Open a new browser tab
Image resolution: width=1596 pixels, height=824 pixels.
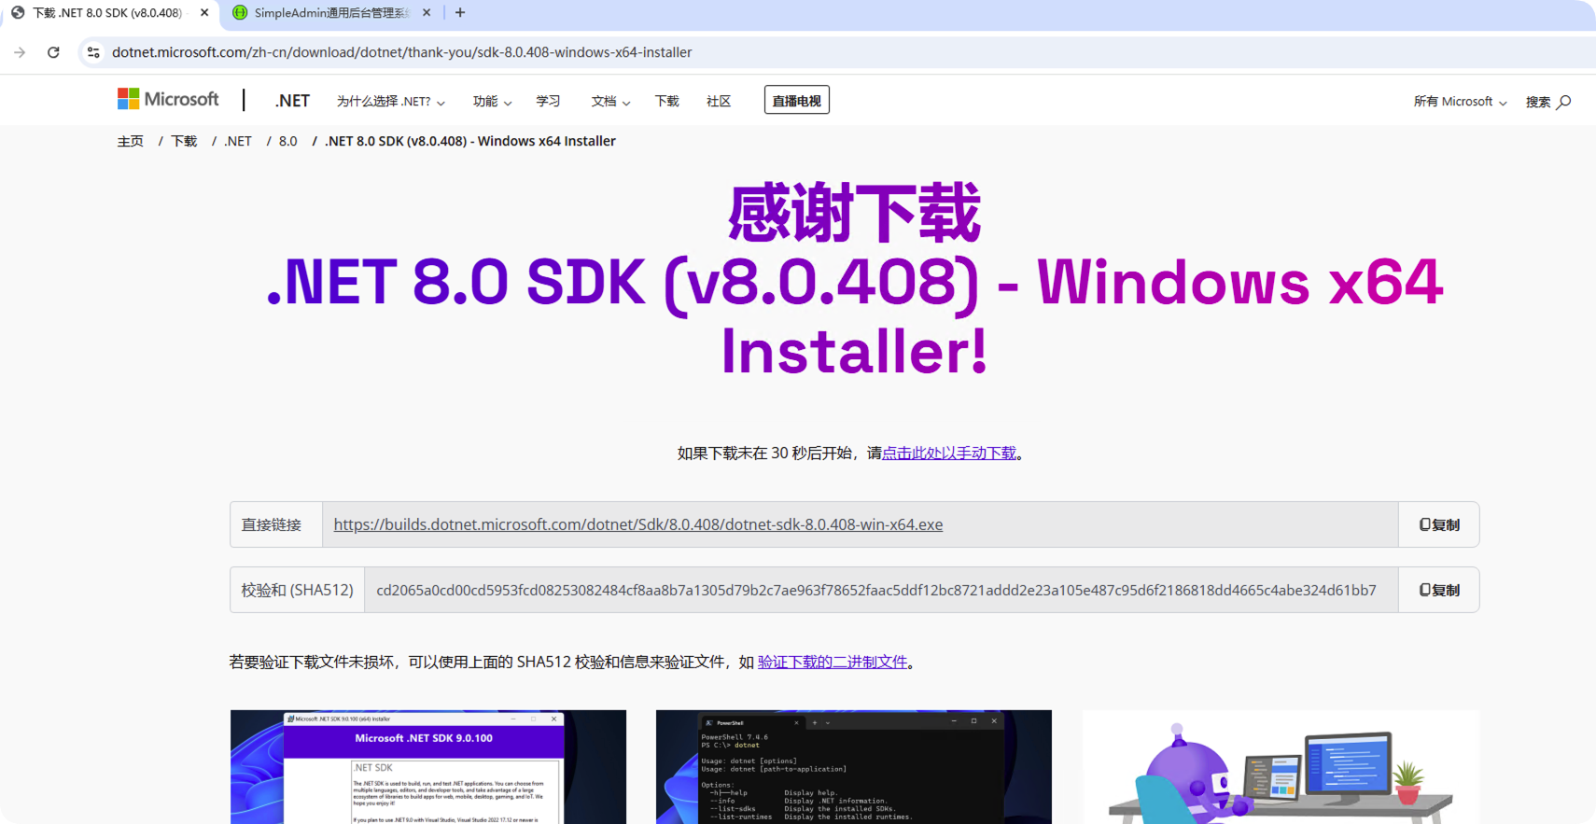click(460, 13)
